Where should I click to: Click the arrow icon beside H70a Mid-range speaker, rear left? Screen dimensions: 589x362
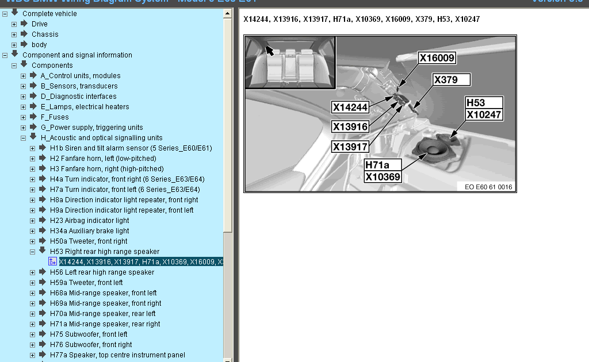click(x=43, y=313)
